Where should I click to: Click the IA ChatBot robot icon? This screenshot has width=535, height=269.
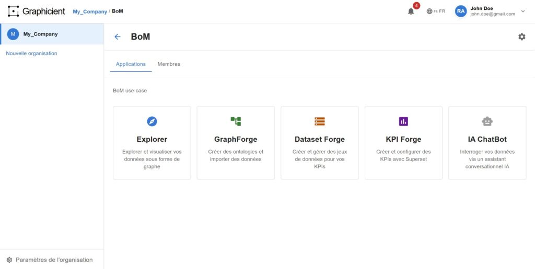487,121
